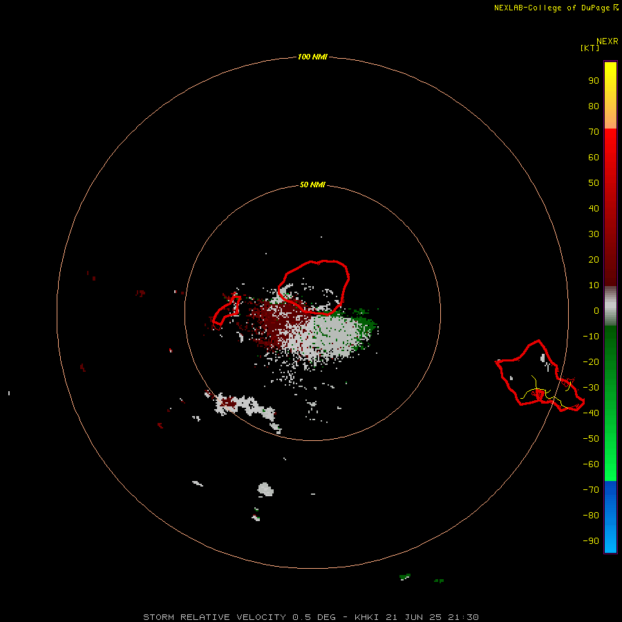Click the -70 value on the velocity scale
Image resolution: width=622 pixels, height=622 pixels.
591,489
